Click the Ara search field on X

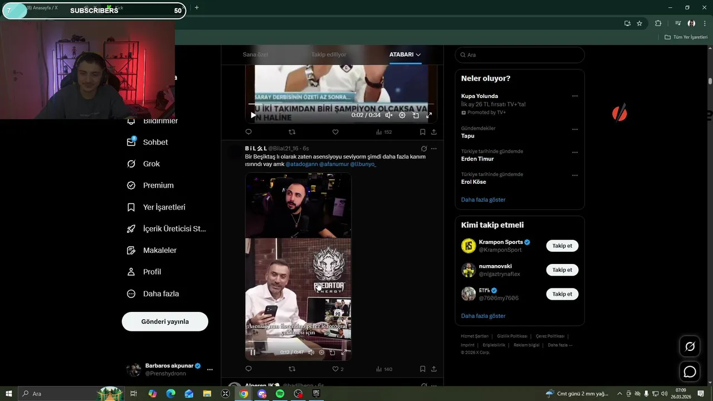coord(520,55)
